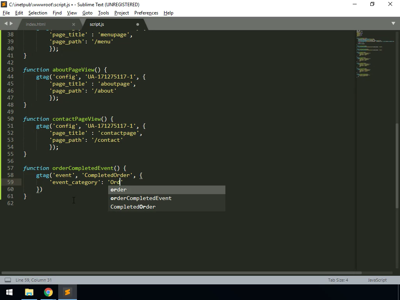
Task: Click the Line 59, Column 31 status text
Action: pos(34,280)
